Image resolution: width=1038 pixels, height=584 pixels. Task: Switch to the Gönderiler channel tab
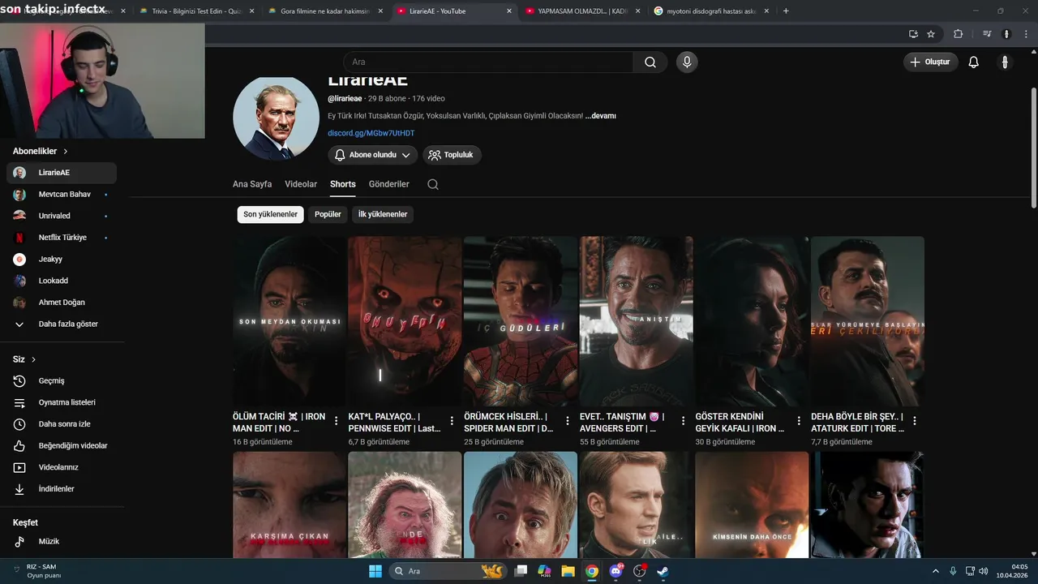click(389, 184)
